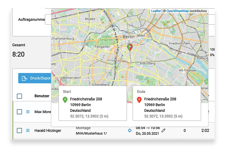Click the Druck/Export button
This screenshot has width=227, height=150.
(35, 78)
